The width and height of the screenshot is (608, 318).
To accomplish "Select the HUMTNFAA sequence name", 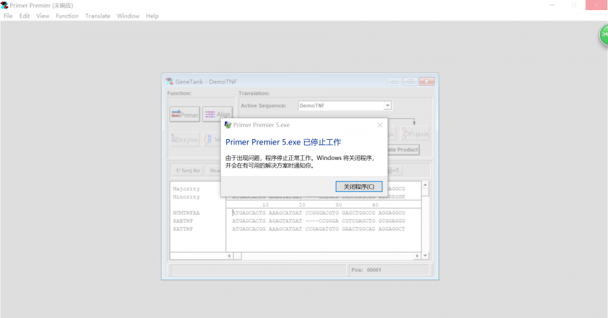I will click(x=186, y=213).
